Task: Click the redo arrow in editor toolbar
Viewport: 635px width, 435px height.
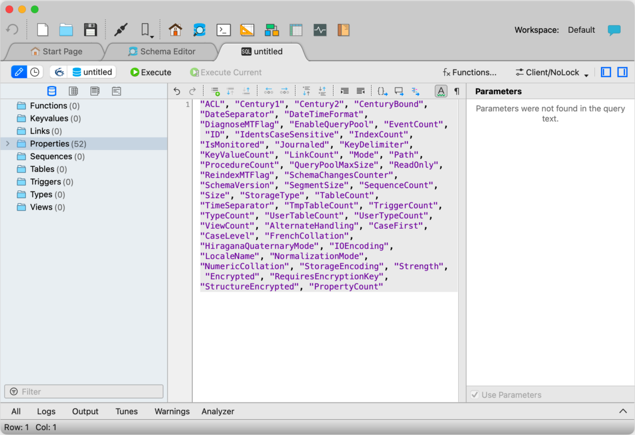Action: pyautogui.click(x=193, y=91)
